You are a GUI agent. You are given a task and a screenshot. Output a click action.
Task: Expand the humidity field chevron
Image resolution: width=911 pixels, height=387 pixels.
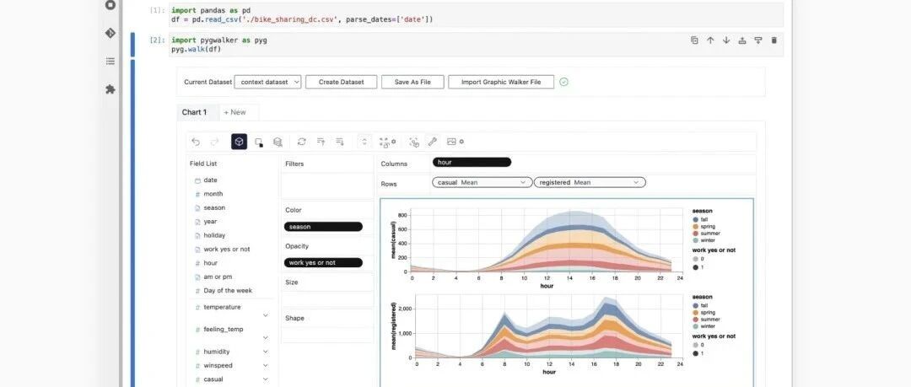point(266,352)
